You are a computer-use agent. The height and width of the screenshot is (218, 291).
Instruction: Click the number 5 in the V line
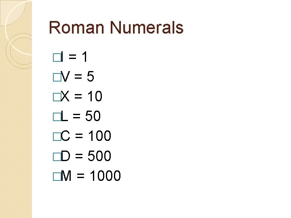(90, 77)
